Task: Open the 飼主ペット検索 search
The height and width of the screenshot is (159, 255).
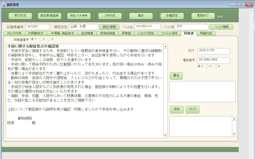Action: (79, 16)
